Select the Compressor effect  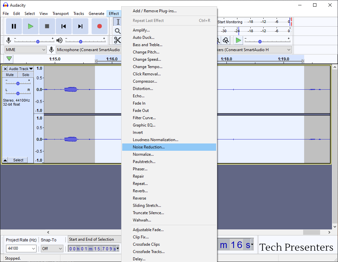pyautogui.click(x=169, y=81)
